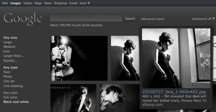Expand the SafeSearch off dropdown

pos(203,19)
